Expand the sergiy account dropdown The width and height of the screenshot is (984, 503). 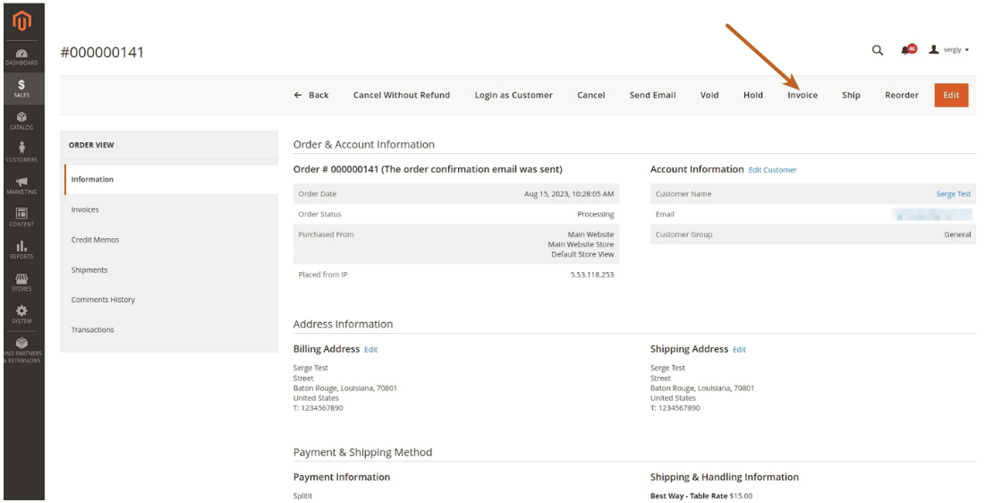click(x=949, y=49)
